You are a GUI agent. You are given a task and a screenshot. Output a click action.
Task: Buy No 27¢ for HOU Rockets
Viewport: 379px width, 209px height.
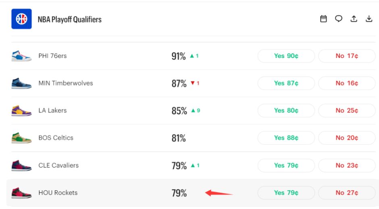347,193
